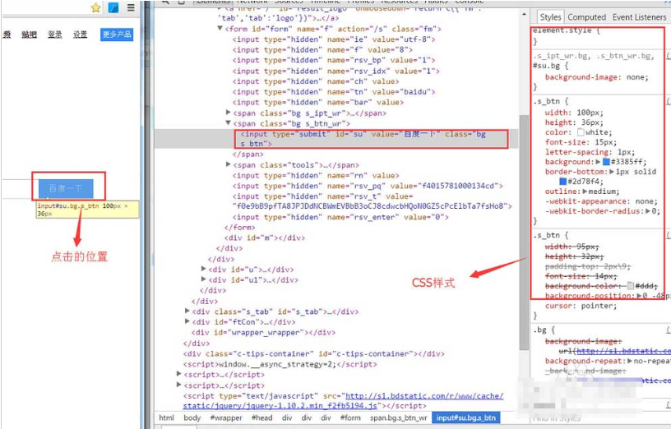Click the DOM panel vertical scrollbar thumb
671x429 pixels.
(525, 233)
